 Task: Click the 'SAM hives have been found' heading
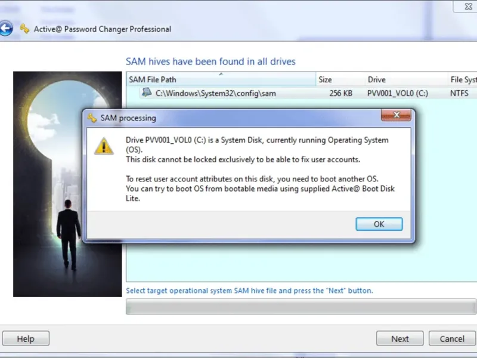pyautogui.click(x=210, y=61)
